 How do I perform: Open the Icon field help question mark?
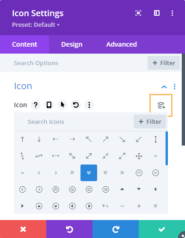(36, 105)
